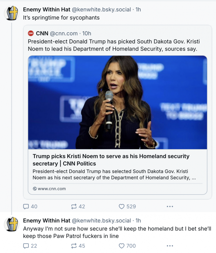Click the '10h' timestamp on the CNN post
This screenshot has width=216, height=253.
(x=87, y=33)
